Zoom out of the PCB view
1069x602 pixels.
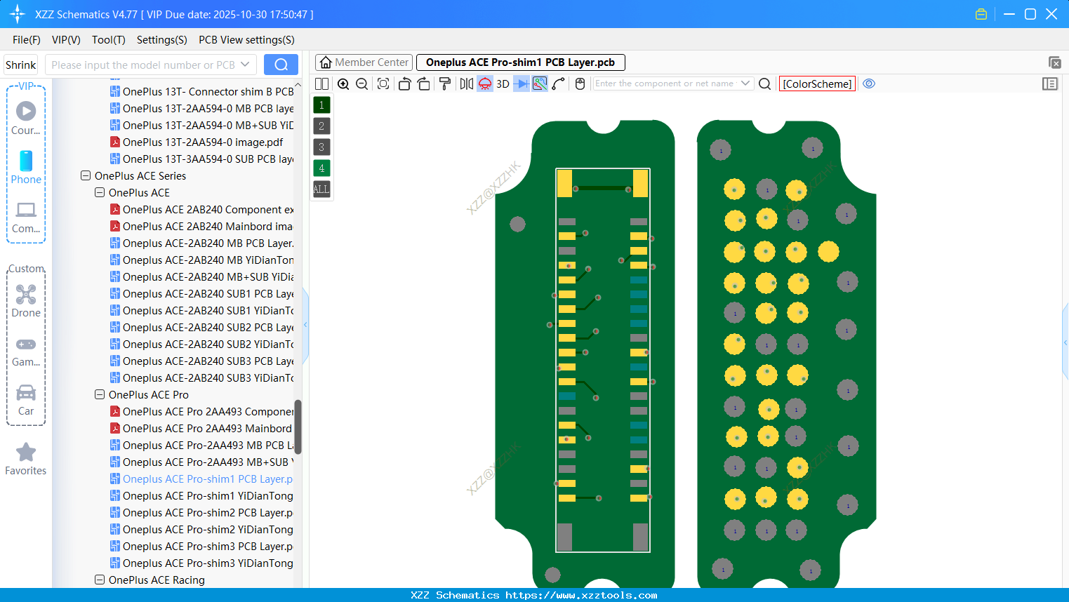tap(361, 84)
